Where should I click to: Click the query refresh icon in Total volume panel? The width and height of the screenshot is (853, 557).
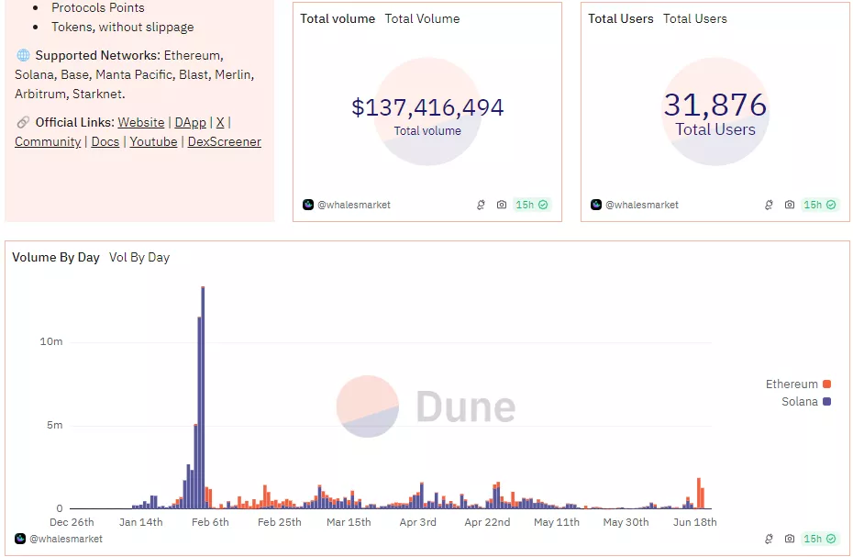481,205
